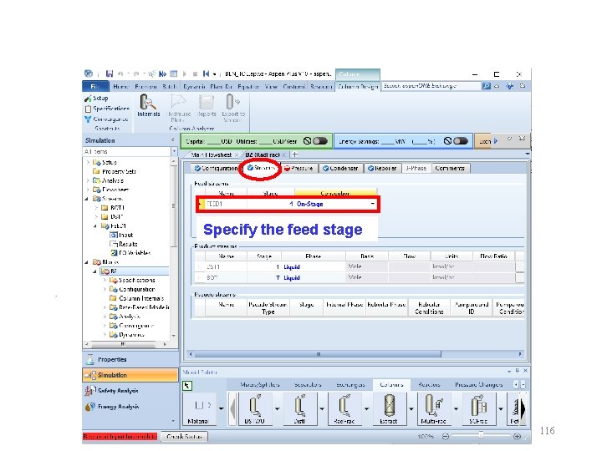Collapse the Streams tree node
The width and height of the screenshot is (602, 451).
pos(86,199)
